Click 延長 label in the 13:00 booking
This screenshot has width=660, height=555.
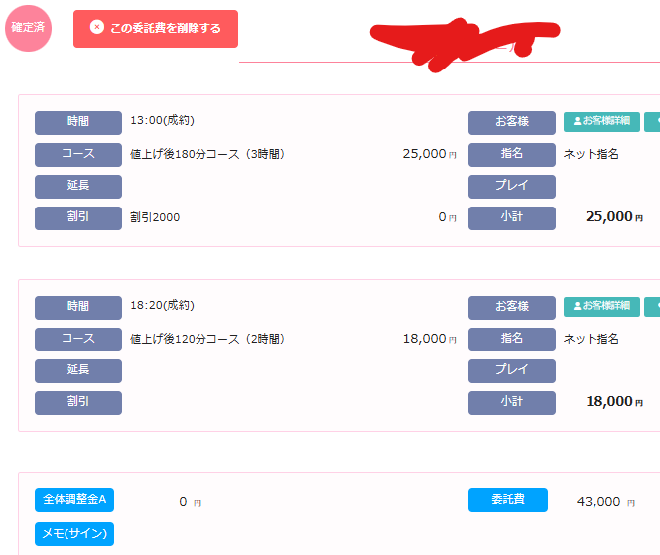78,187
